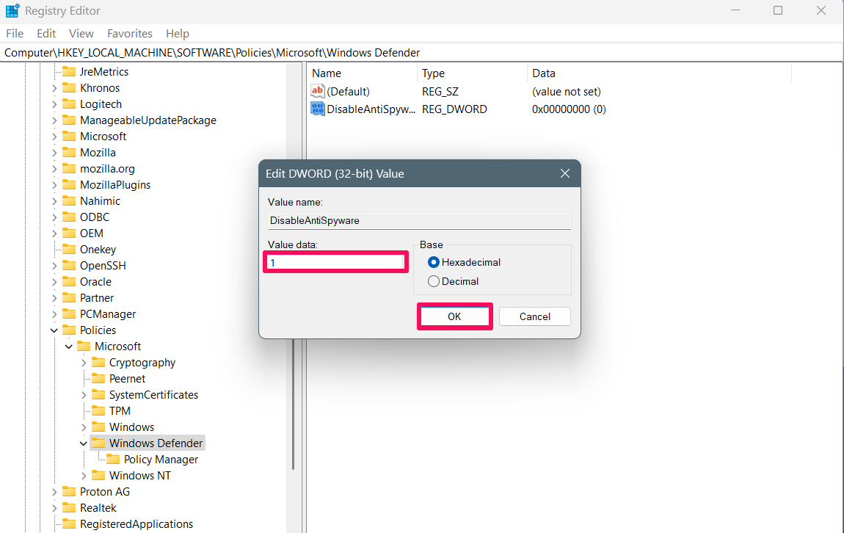Confirm the DWORD edit with OK

(x=454, y=316)
